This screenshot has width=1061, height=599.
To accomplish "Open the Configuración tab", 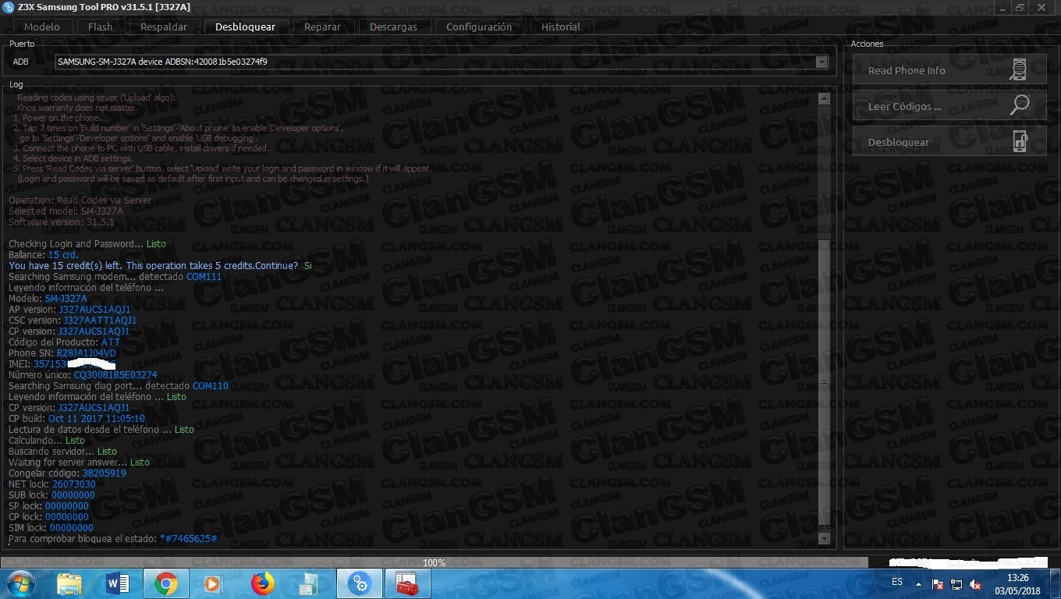I will [479, 27].
